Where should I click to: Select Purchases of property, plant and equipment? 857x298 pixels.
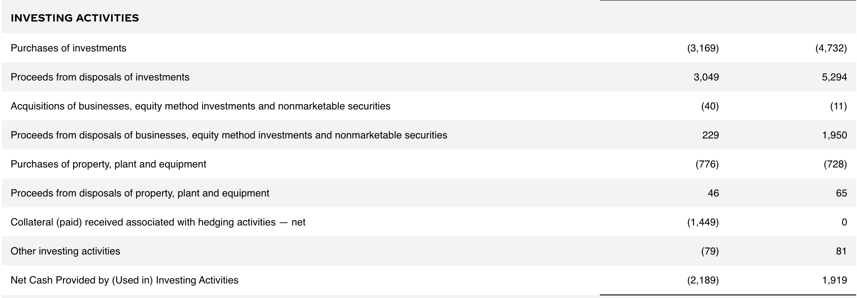pos(108,164)
